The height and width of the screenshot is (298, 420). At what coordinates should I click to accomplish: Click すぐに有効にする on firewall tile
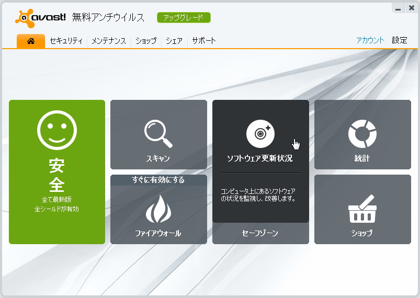[x=158, y=180]
